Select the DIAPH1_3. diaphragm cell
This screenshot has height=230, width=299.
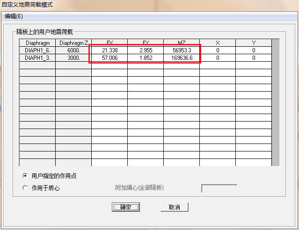tap(37, 58)
